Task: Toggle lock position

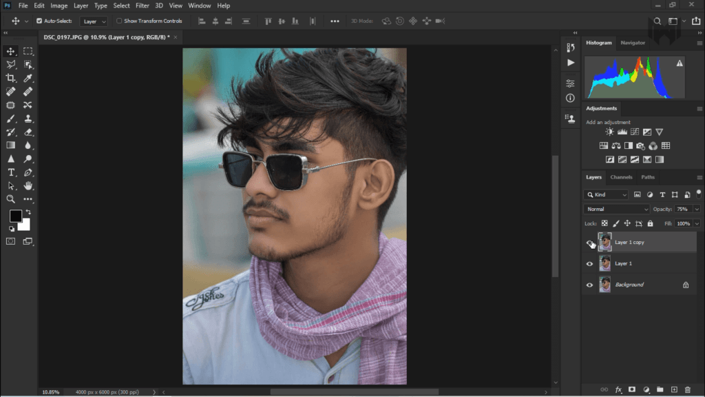Action: 627,224
